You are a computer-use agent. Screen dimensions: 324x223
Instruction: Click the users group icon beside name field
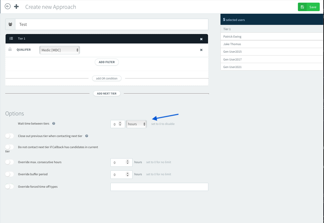(x=10, y=24)
